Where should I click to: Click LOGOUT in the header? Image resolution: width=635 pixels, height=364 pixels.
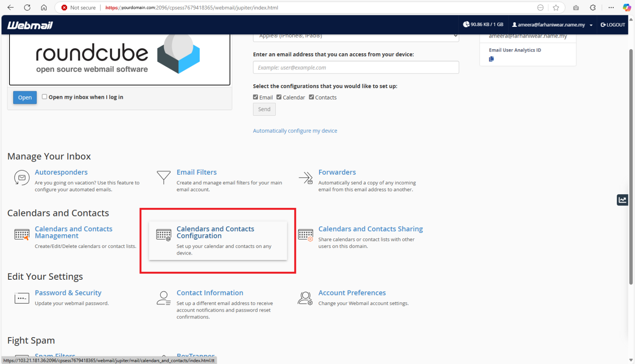tap(613, 24)
